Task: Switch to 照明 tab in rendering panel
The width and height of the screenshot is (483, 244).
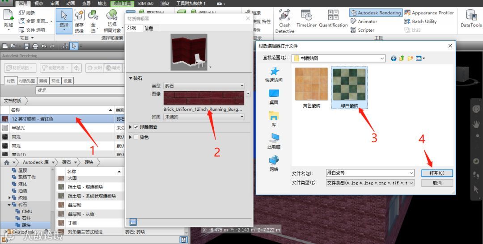Action: tap(43, 81)
